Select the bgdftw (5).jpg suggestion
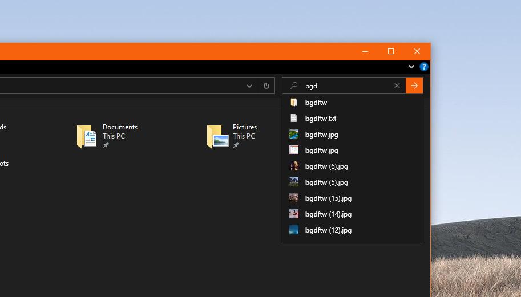521x297 pixels. point(353,182)
